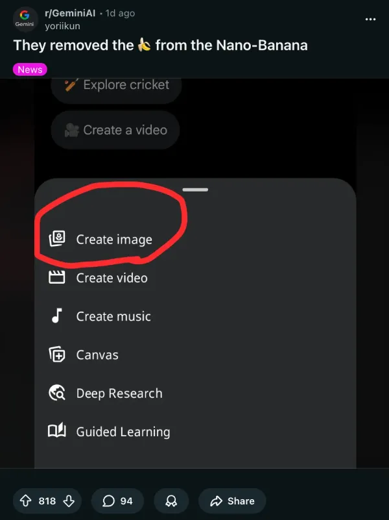Upvote the Nano-Banana post
Image resolution: width=389 pixels, height=520 pixels.
point(26,501)
